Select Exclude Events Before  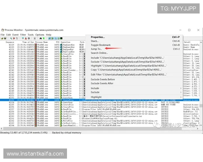click(134, 79)
